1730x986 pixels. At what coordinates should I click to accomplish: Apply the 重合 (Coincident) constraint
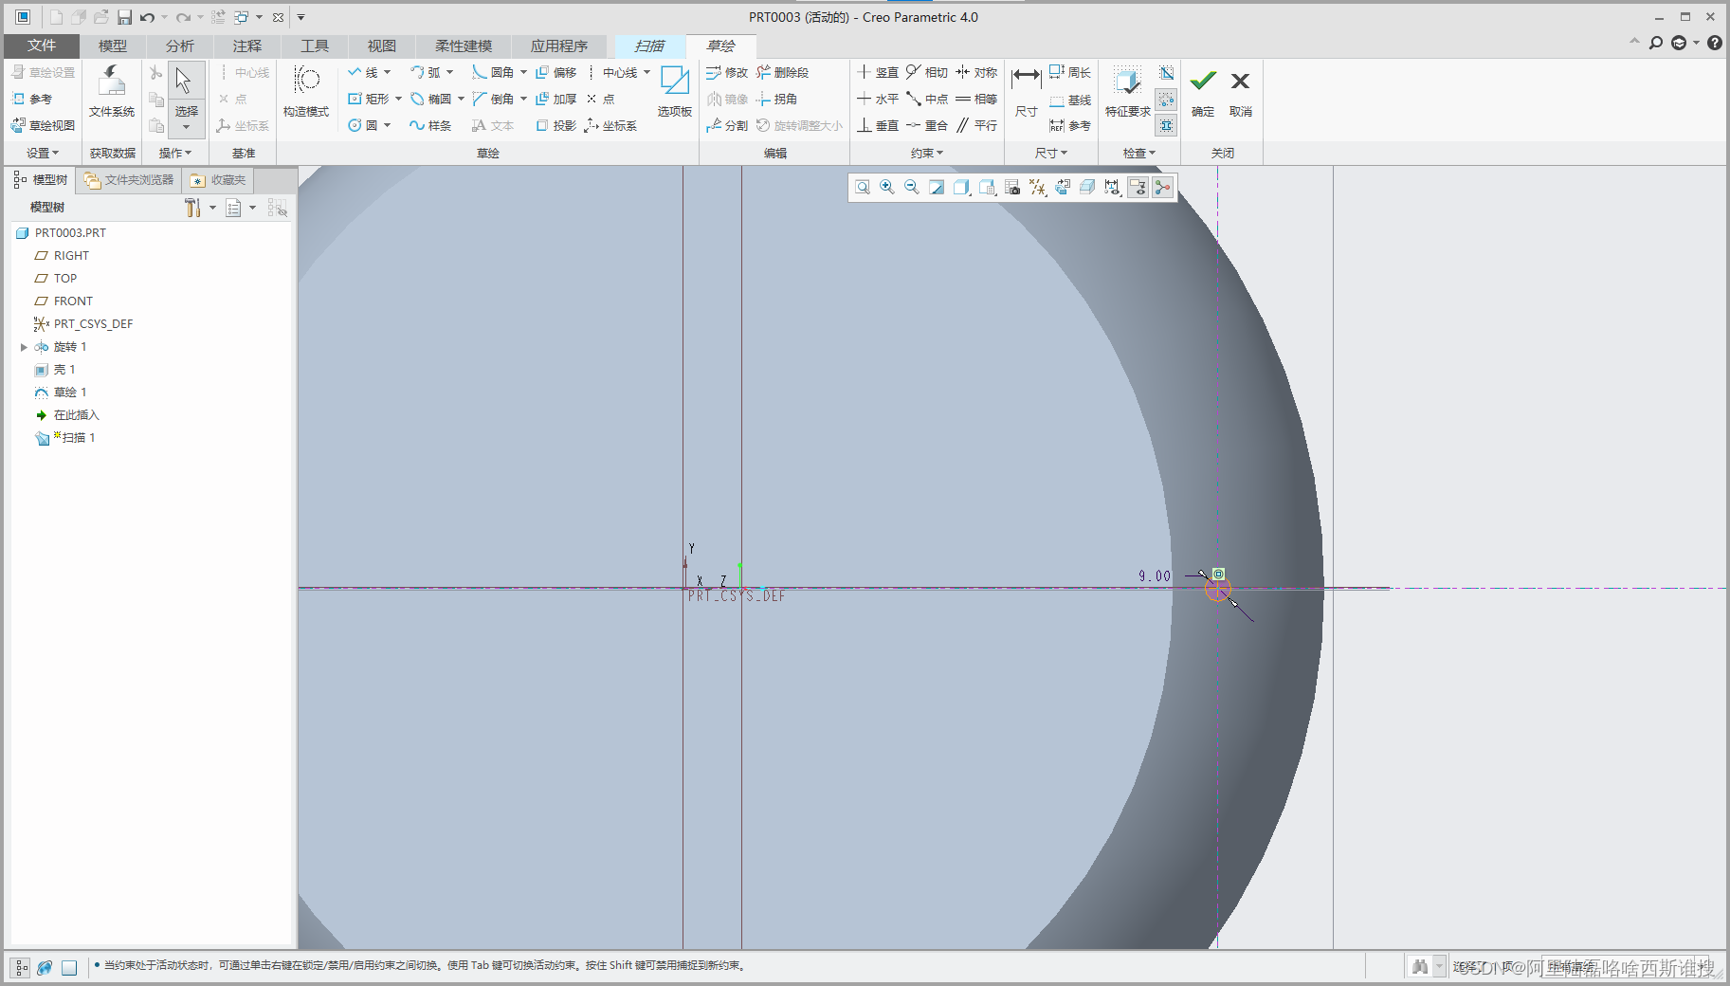[927, 125]
